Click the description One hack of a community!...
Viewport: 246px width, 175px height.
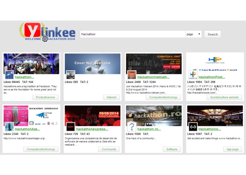141,139
